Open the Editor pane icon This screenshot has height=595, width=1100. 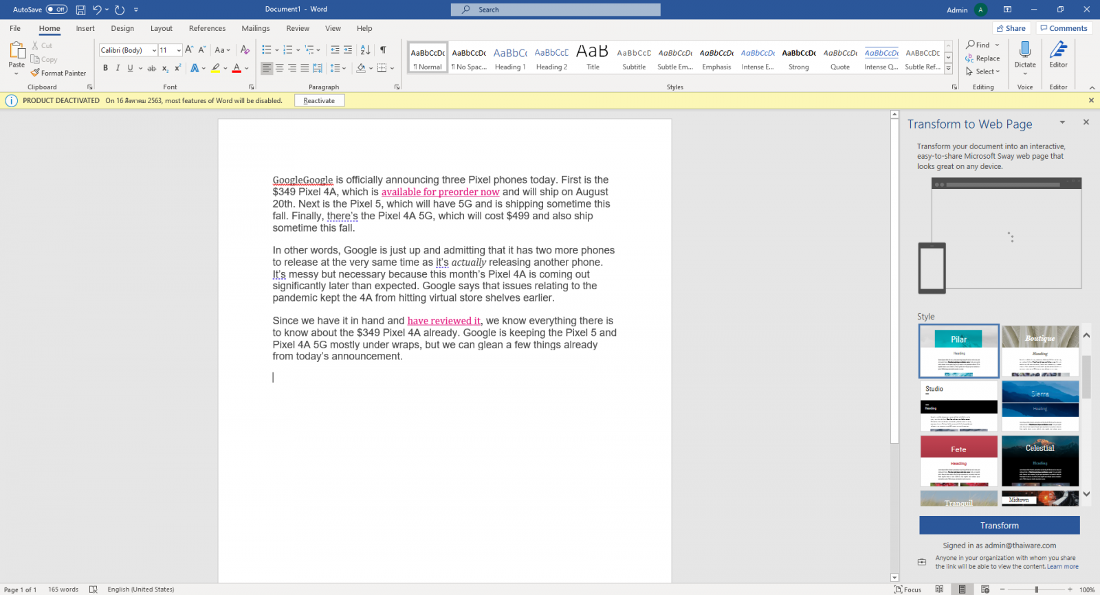(x=1058, y=50)
